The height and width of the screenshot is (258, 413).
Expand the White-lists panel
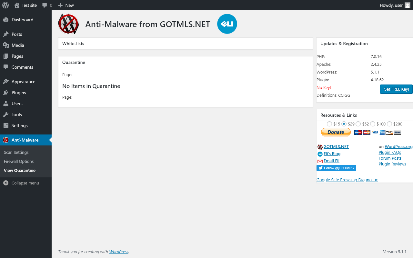pyautogui.click(x=185, y=44)
